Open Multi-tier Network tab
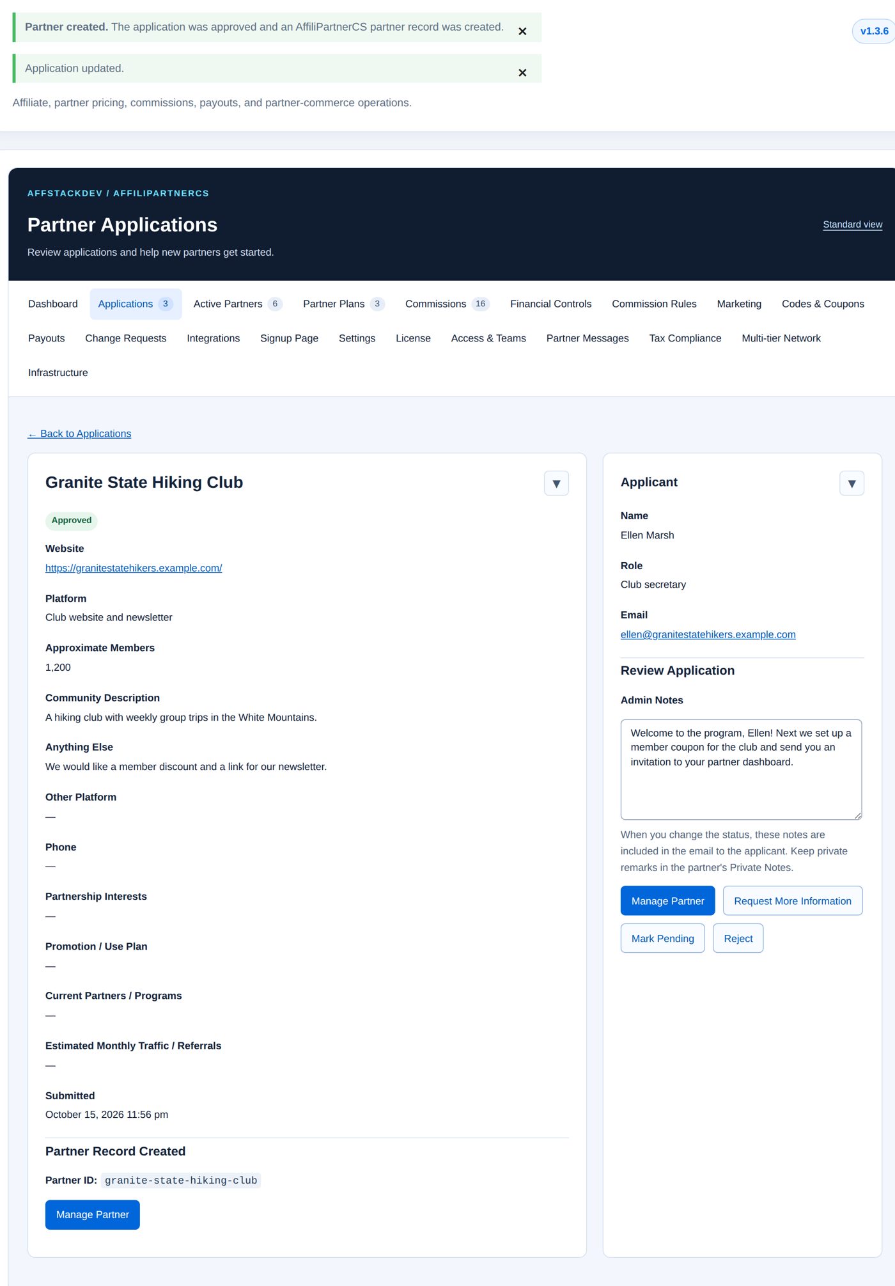The image size is (895, 1286). click(x=781, y=338)
